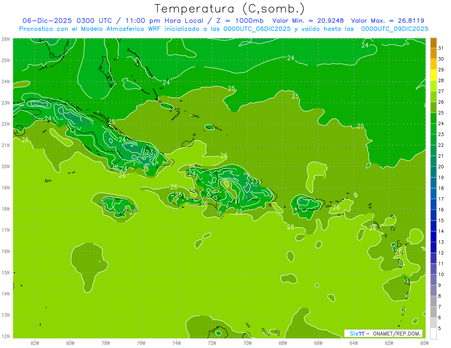Click the '74W' longitude axis label

(177, 343)
